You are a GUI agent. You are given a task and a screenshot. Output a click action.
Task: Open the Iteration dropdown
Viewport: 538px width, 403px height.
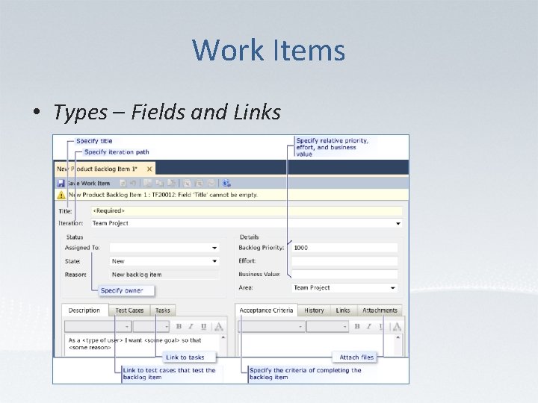pyautogui.click(x=398, y=223)
